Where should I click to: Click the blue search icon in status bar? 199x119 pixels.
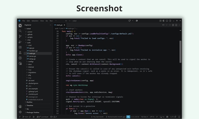coord(128,117)
